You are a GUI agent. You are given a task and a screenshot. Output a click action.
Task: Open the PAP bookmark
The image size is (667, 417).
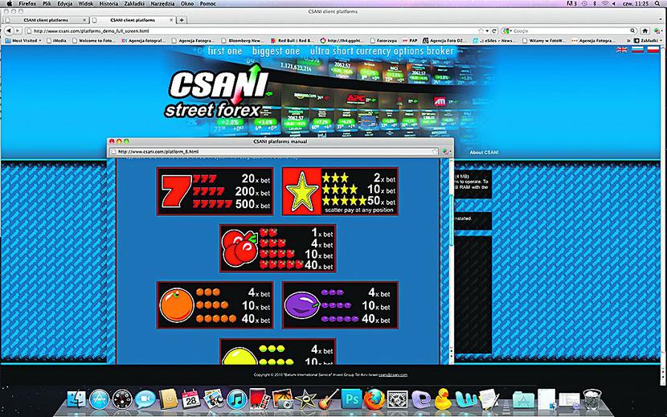[x=410, y=40]
